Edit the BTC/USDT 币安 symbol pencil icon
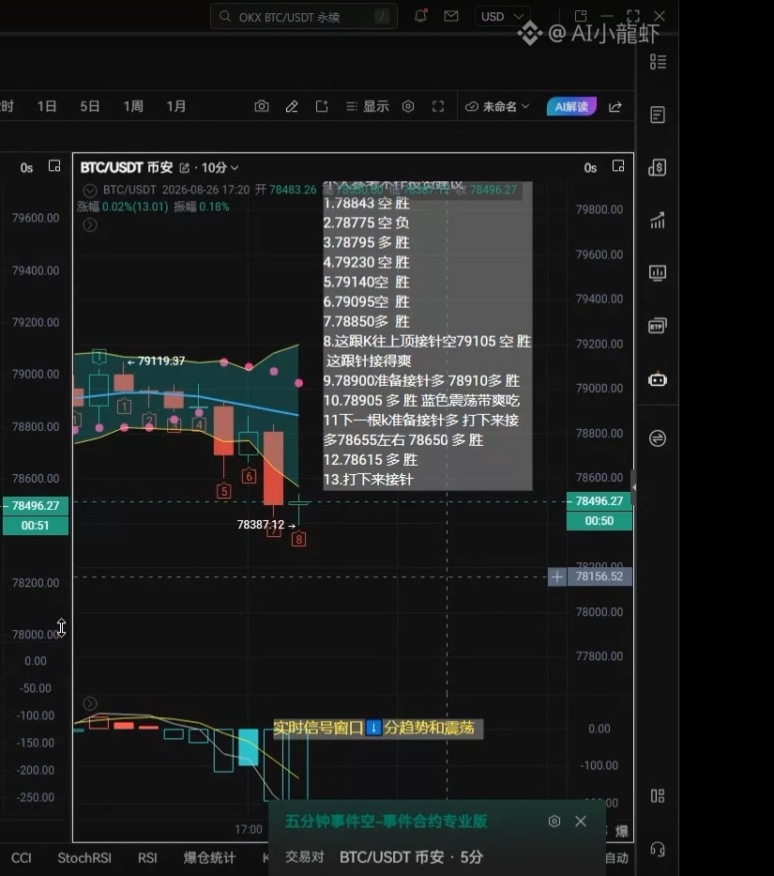The height and width of the screenshot is (876, 774). click(184, 168)
